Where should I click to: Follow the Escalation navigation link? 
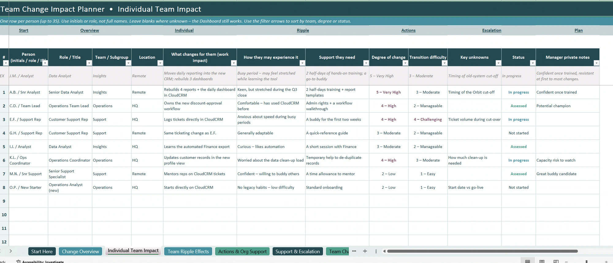click(x=492, y=30)
